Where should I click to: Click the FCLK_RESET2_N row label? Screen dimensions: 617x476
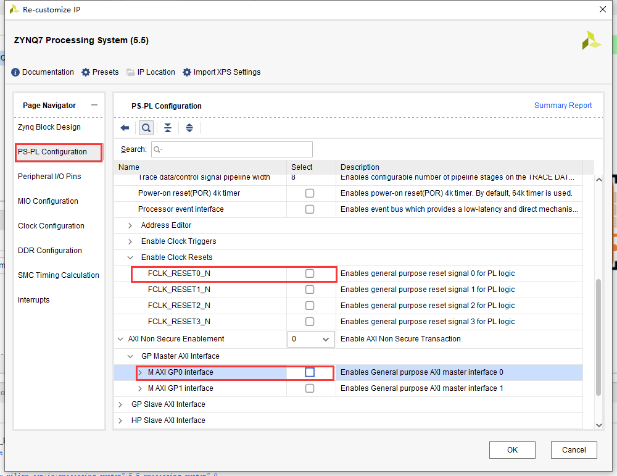point(179,306)
